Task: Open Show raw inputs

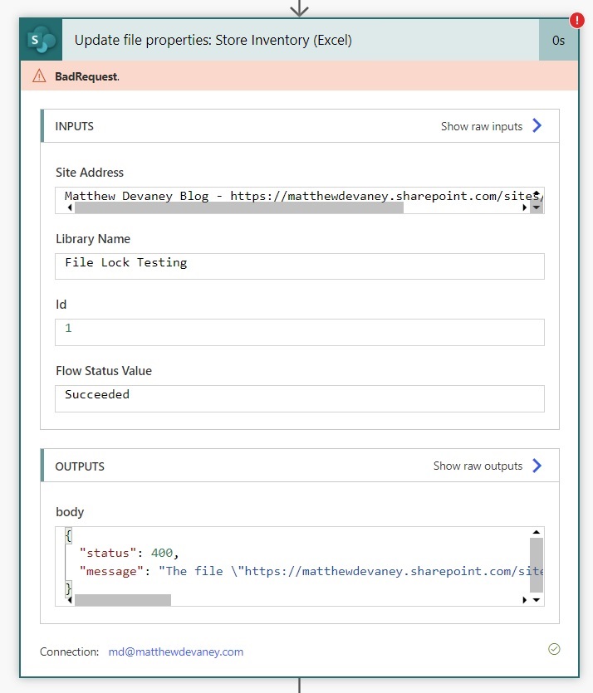Action: pos(482,126)
